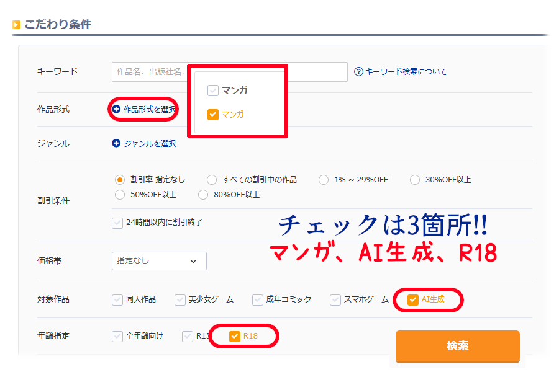Check the 全年齢向け age checkbox
The image size is (559, 372).
tap(117, 336)
